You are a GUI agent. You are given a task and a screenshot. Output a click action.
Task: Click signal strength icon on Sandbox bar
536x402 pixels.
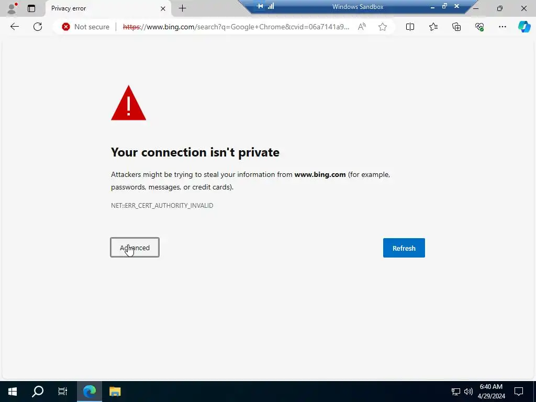tap(271, 6)
